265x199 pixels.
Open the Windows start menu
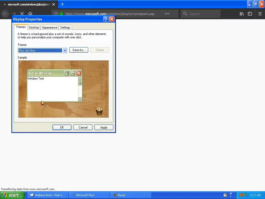pyautogui.click(x=12, y=195)
